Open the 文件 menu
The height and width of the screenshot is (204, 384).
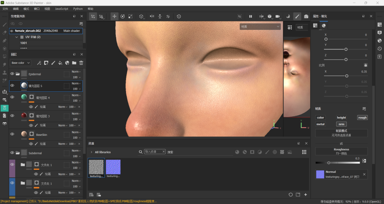coord(5,9)
